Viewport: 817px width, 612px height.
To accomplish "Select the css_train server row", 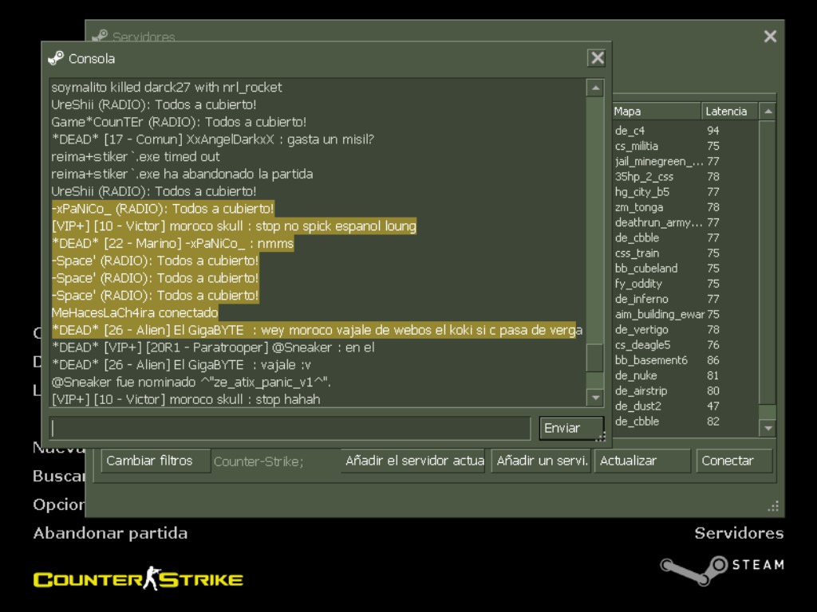I will [x=685, y=253].
